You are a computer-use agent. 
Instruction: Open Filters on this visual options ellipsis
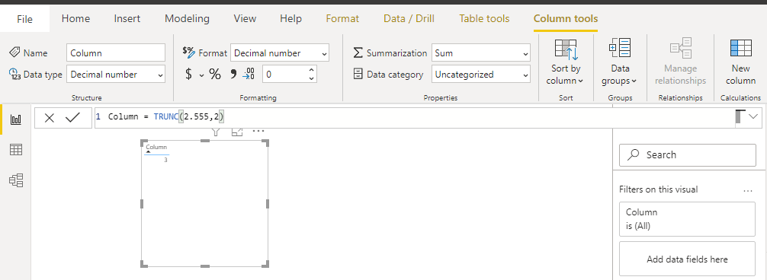(x=747, y=191)
